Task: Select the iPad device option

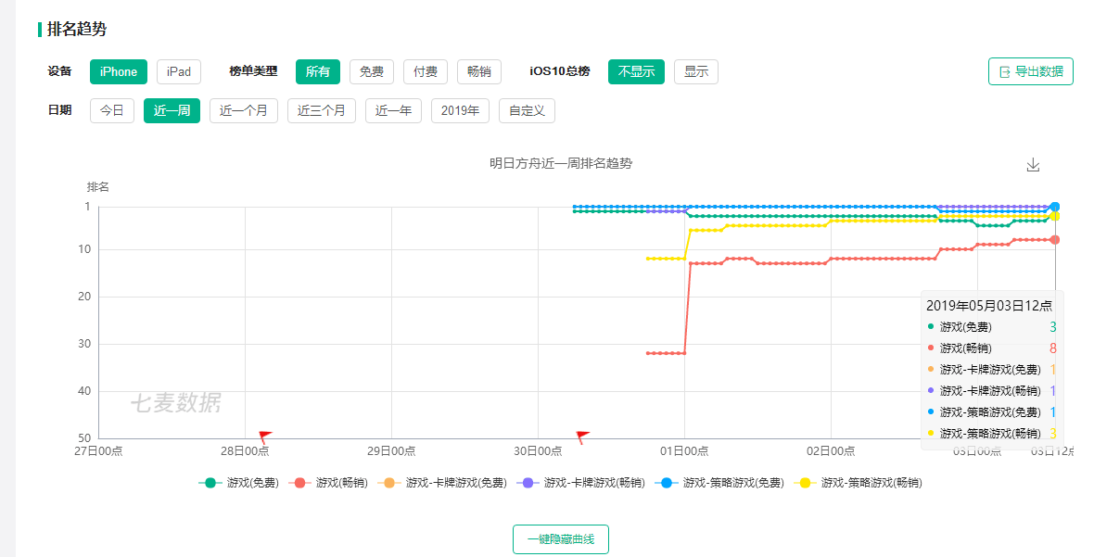Action: coord(178,71)
